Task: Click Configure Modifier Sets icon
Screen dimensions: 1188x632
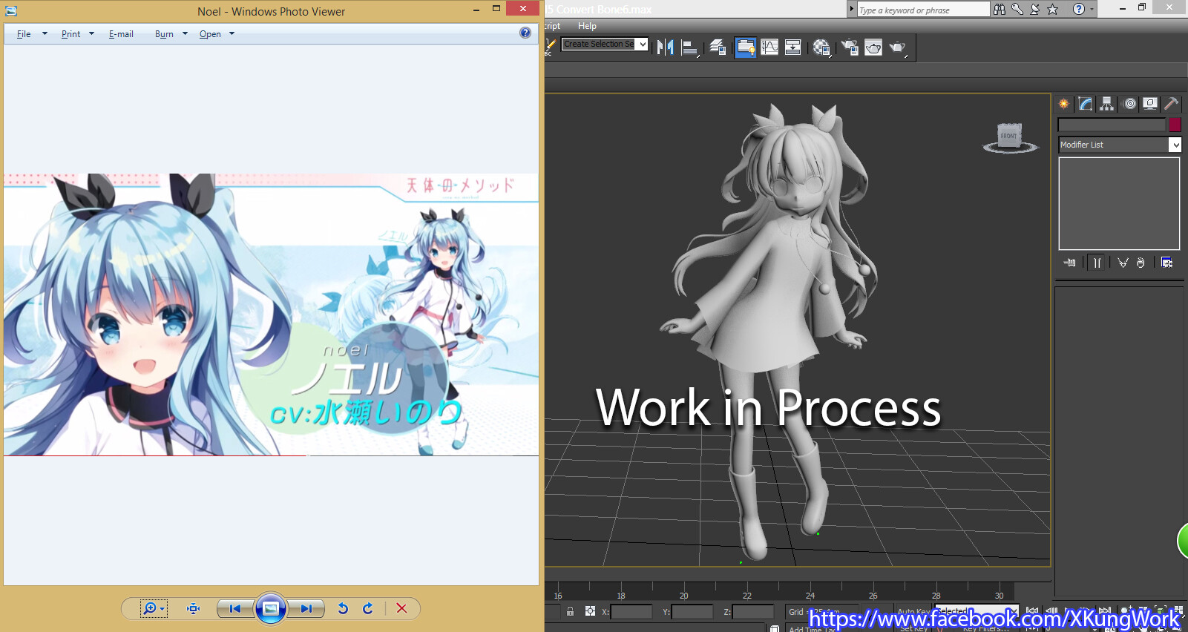Action: [1166, 263]
